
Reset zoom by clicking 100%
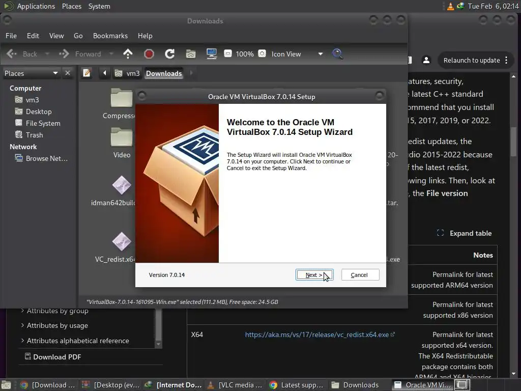[245, 54]
